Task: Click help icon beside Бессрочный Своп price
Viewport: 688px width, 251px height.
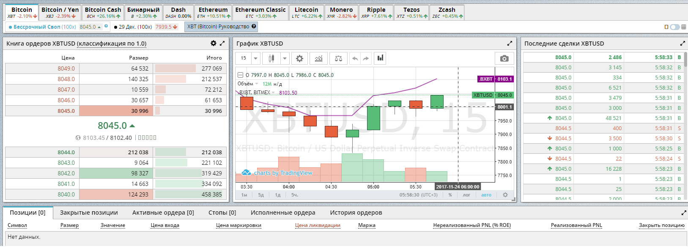Action: [106, 26]
